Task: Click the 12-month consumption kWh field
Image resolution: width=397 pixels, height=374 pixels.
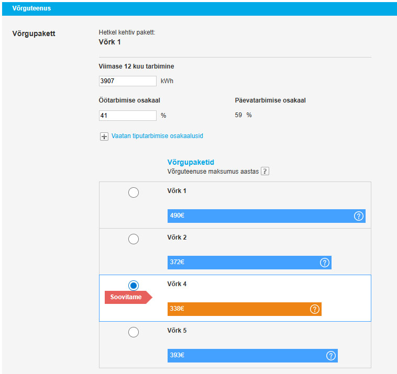Action: point(127,81)
